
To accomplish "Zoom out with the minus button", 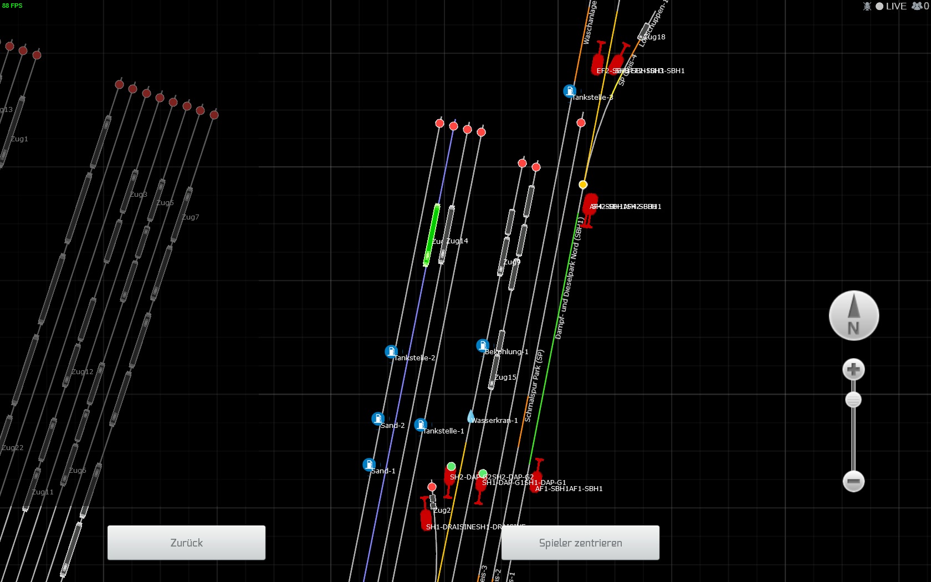I will [x=853, y=481].
